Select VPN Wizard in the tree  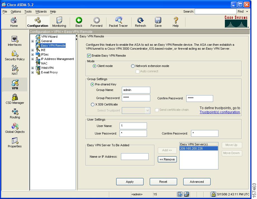click(49, 37)
